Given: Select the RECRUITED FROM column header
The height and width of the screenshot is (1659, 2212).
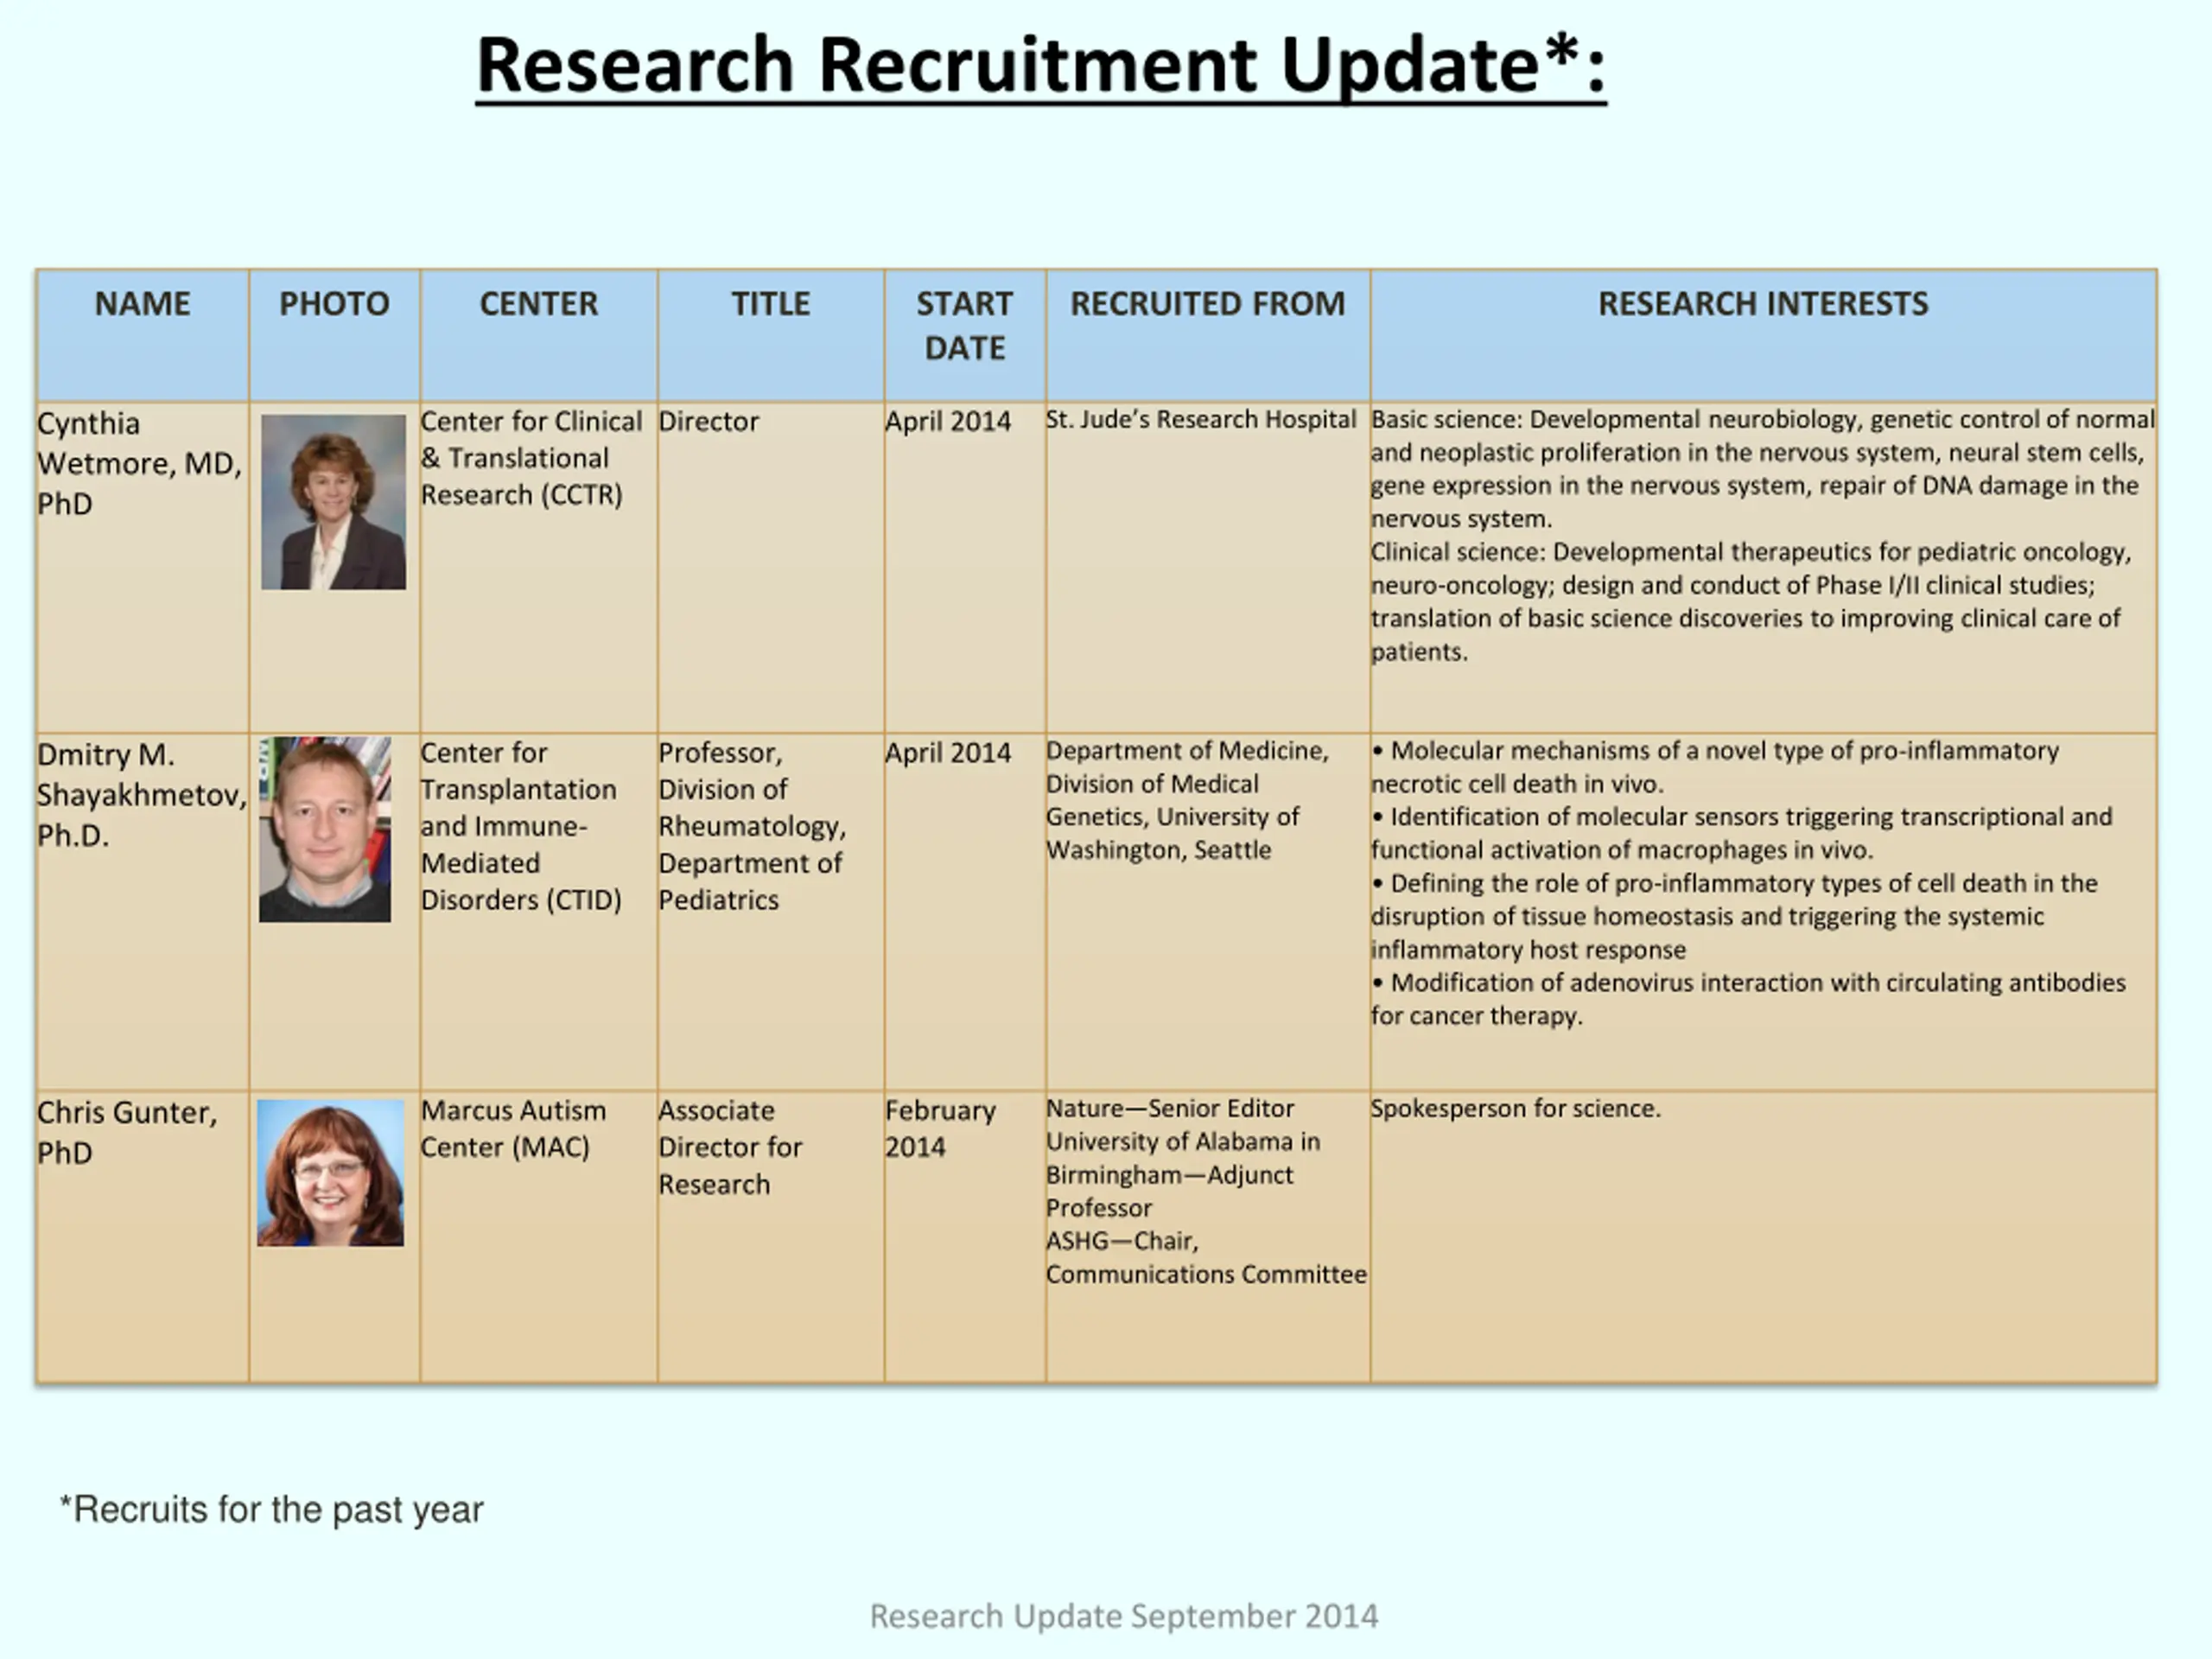Looking at the screenshot, I should [x=1207, y=304].
